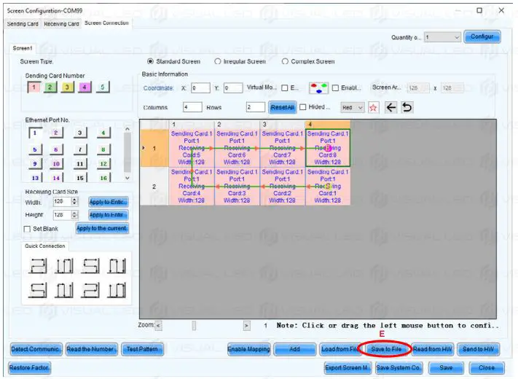Select the last Quick Connection pattern in bottom row
This screenshot has height=379, width=518.
point(117,290)
